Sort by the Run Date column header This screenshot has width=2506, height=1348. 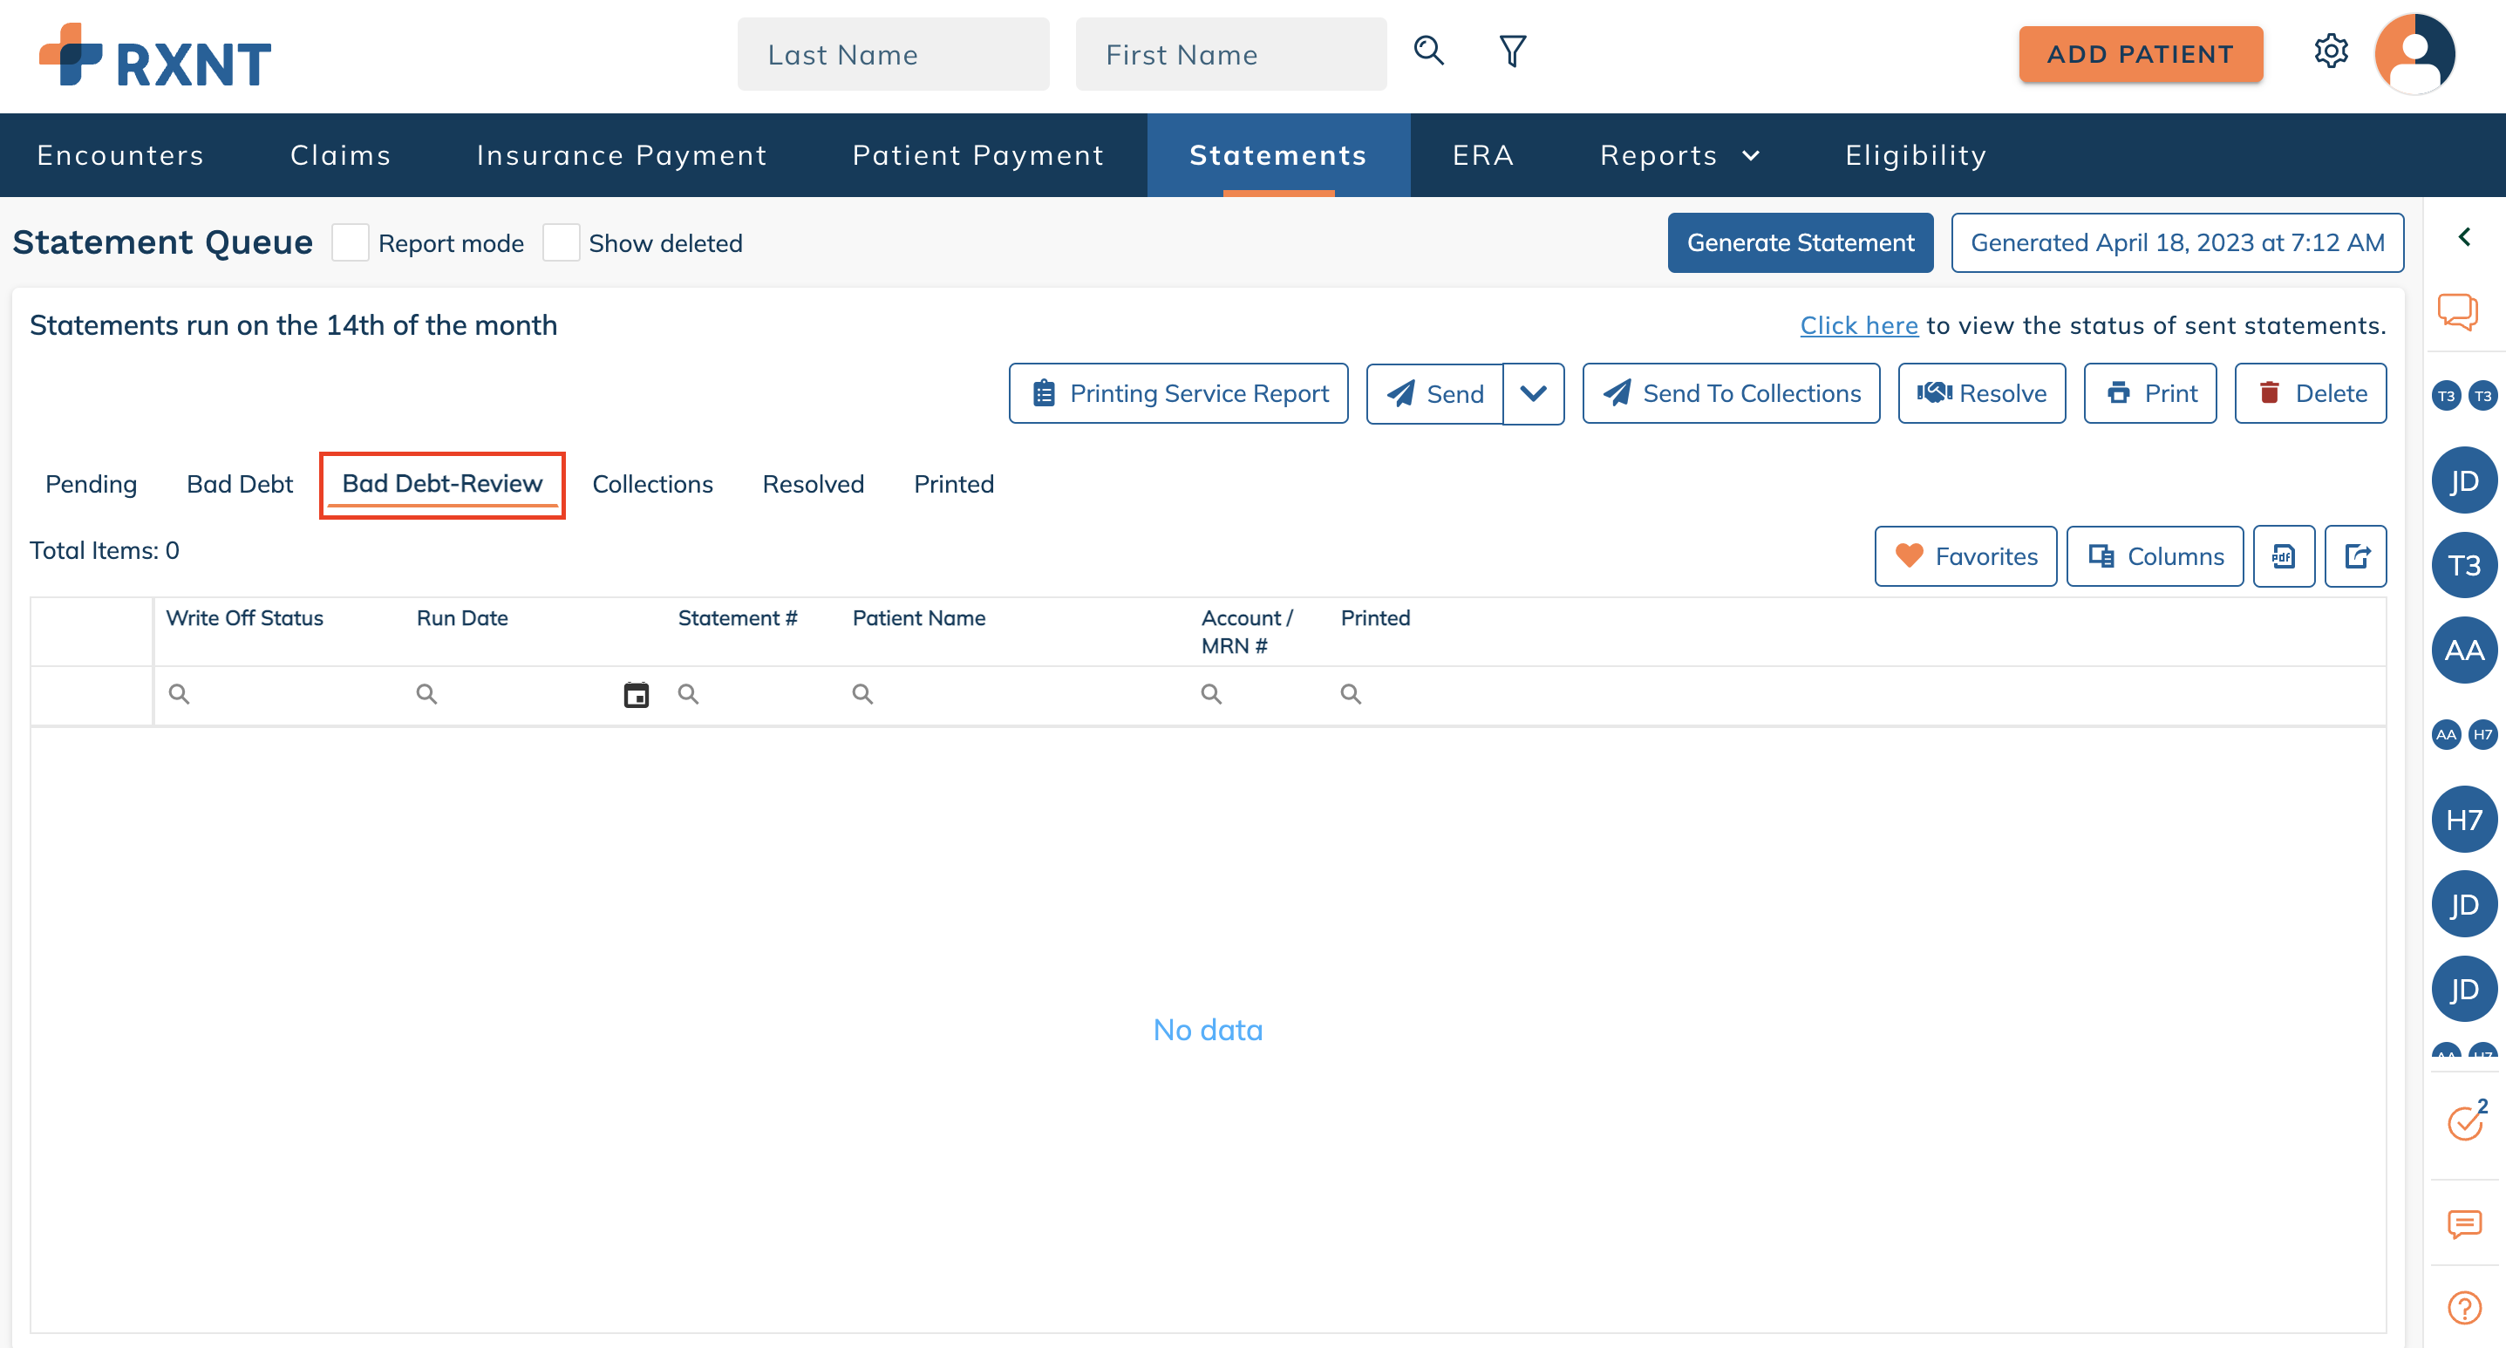[x=462, y=618]
